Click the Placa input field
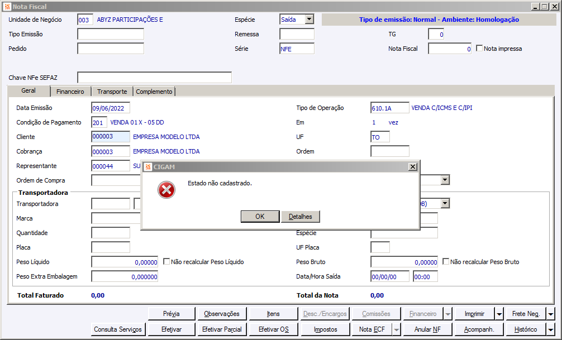 pyautogui.click(x=111, y=247)
